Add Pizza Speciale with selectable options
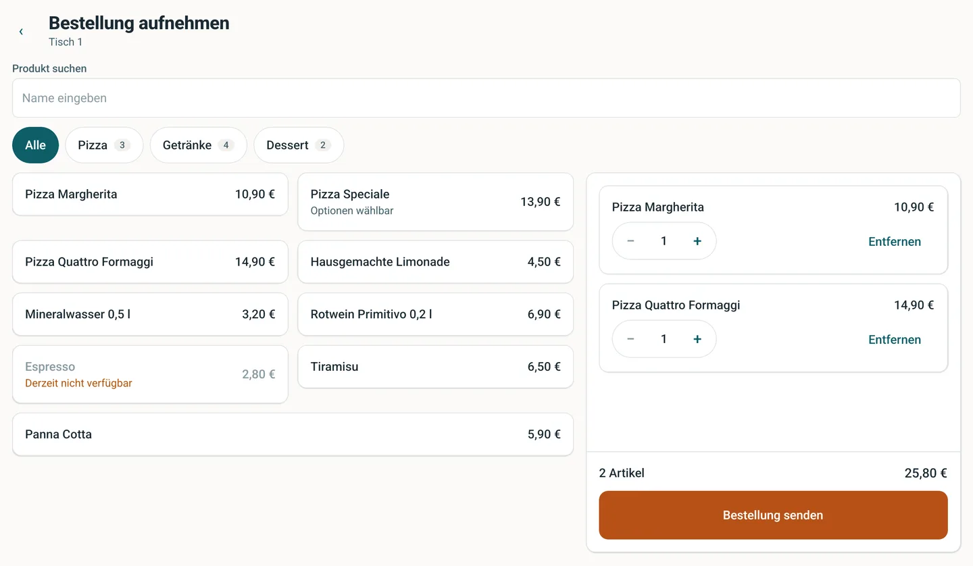The height and width of the screenshot is (566, 973). pyautogui.click(x=435, y=202)
